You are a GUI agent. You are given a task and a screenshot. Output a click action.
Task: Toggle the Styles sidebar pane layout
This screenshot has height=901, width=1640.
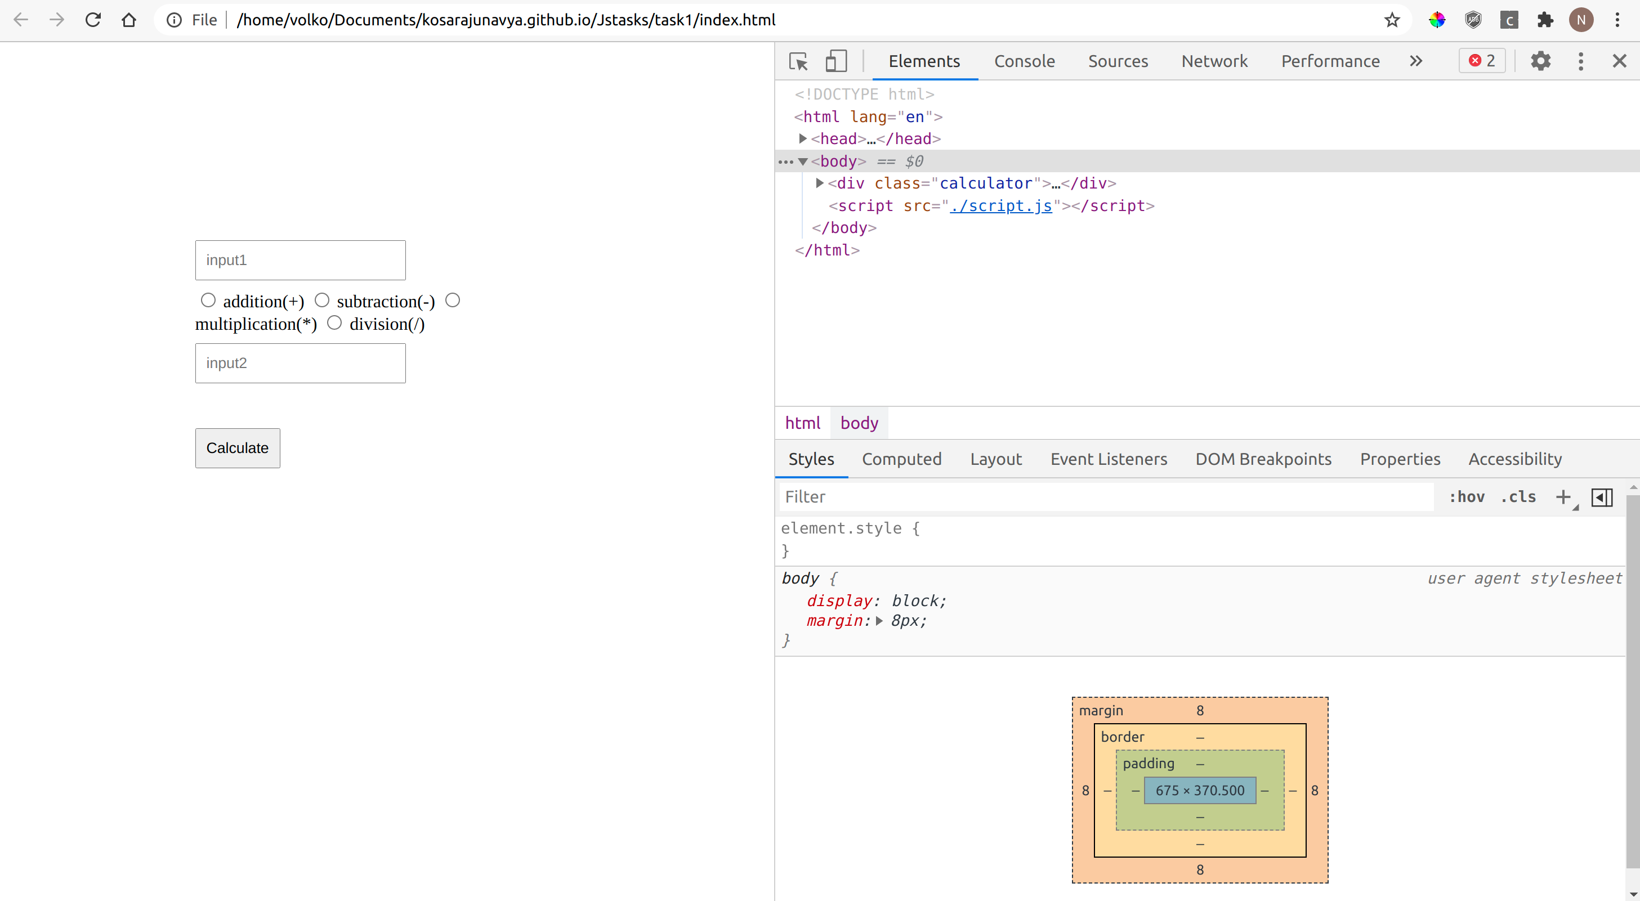point(1602,497)
